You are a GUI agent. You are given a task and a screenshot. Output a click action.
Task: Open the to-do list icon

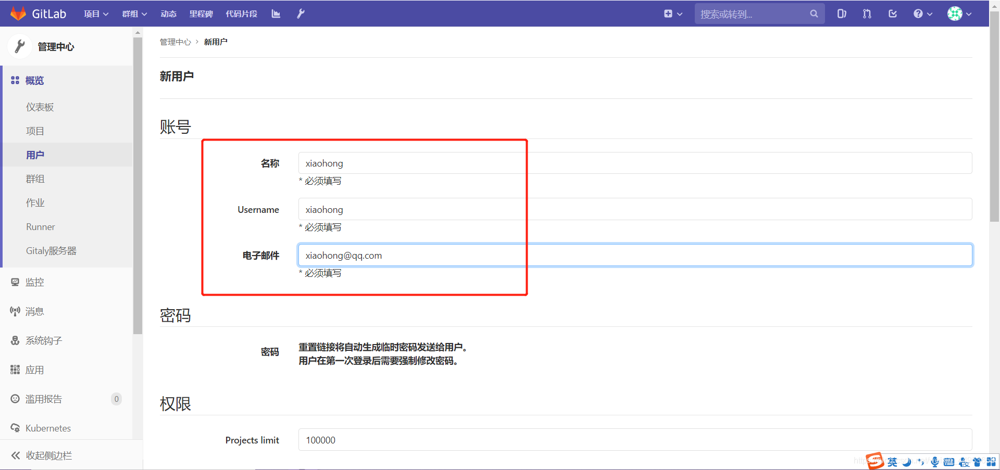(892, 14)
